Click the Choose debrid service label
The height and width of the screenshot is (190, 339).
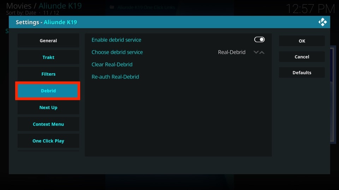[117, 52]
